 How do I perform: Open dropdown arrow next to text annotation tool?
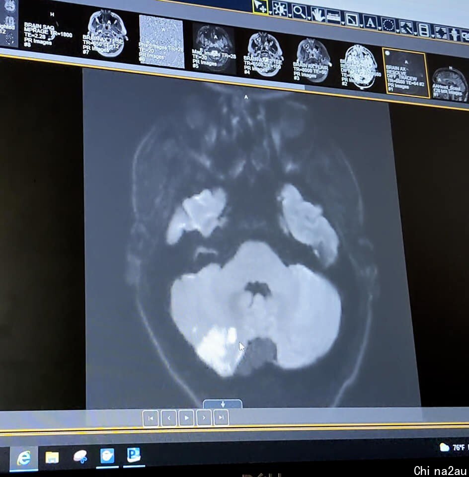(380, 29)
